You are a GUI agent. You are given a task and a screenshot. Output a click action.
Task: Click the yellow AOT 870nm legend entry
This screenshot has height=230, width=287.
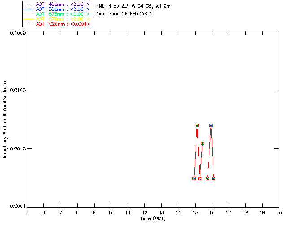(57, 19)
